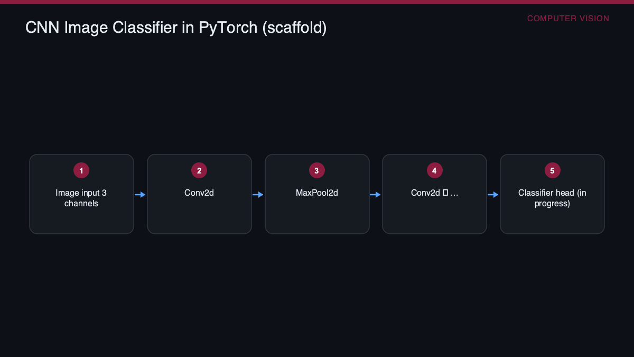Image resolution: width=634 pixels, height=357 pixels.
Task: Click the number 5 step badge
Action: pos(552,170)
